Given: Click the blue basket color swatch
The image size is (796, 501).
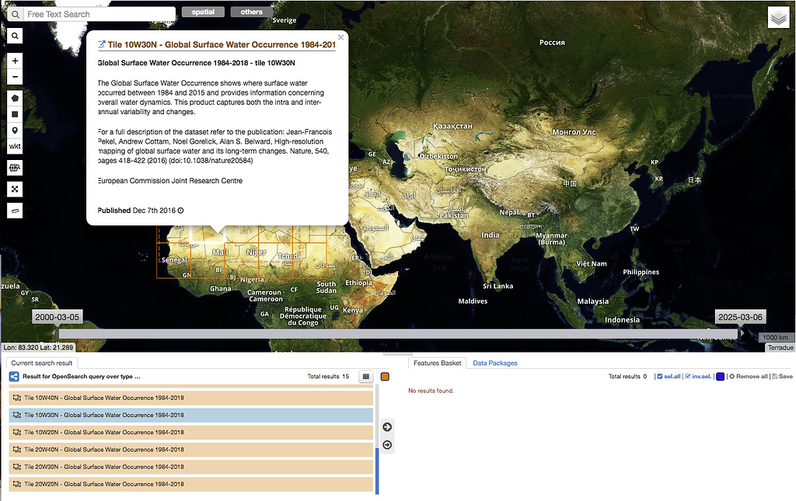Looking at the screenshot, I should coord(720,376).
